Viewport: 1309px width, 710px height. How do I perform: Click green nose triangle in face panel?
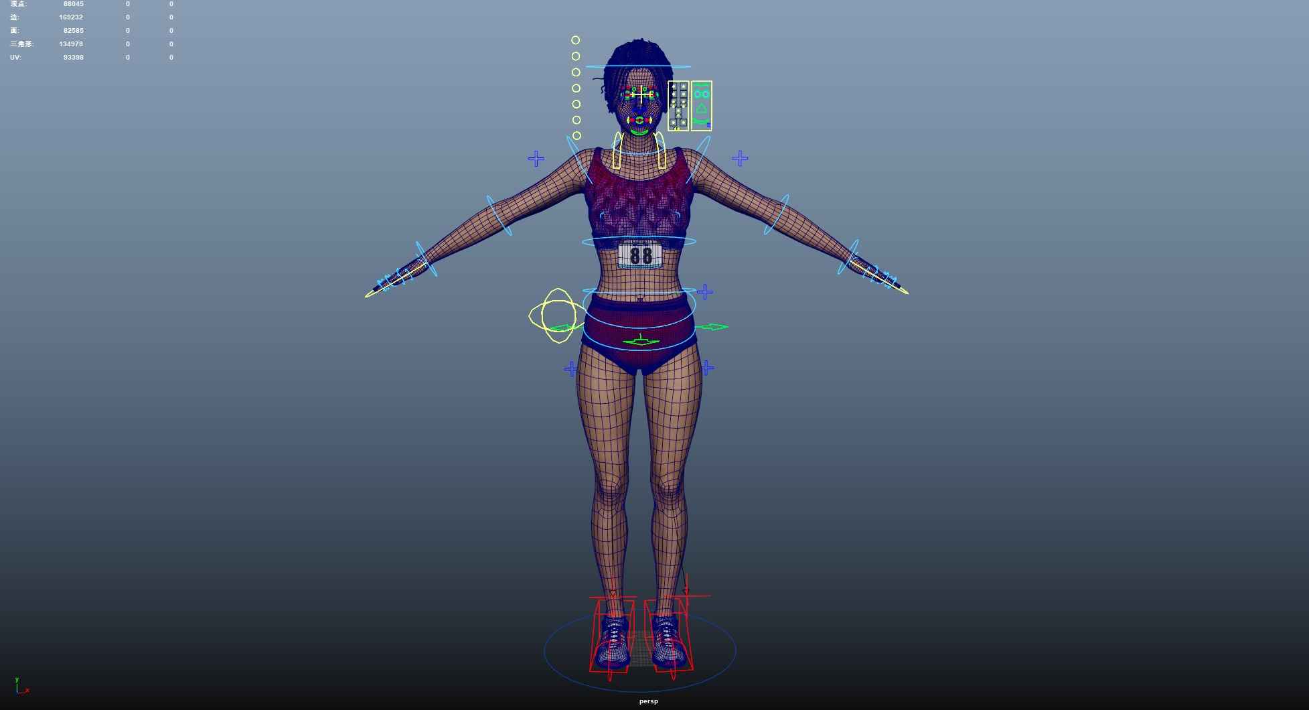click(701, 109)
